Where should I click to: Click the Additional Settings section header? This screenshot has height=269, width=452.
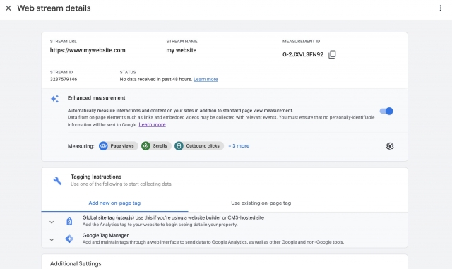76,263
